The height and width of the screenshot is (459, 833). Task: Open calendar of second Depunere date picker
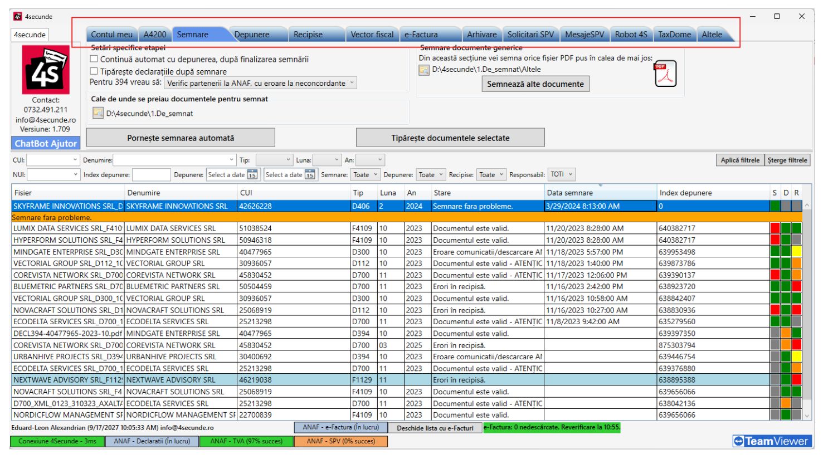(x=310, y=175)
